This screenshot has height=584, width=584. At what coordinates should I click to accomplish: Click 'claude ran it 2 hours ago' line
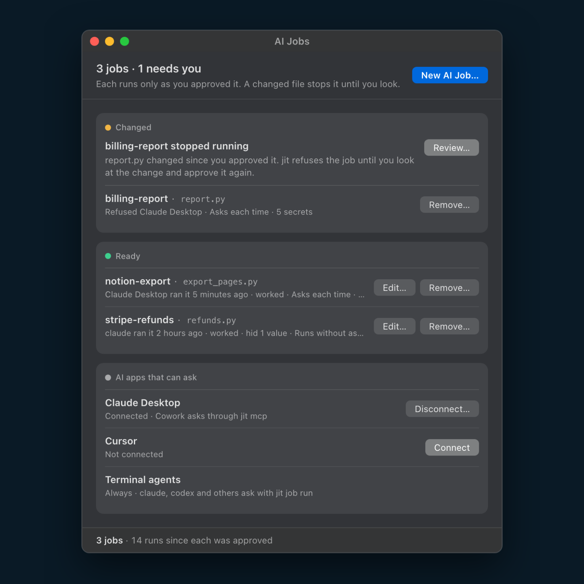[x=234, y=333]
